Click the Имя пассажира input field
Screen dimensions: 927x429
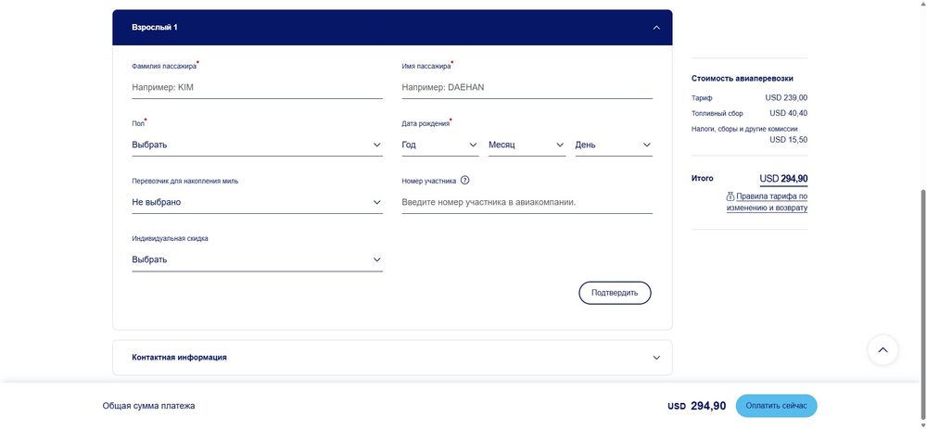click(x=527, y=87)
